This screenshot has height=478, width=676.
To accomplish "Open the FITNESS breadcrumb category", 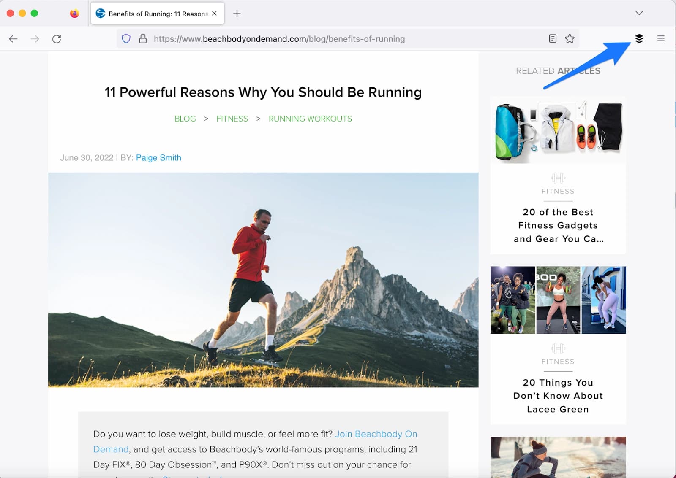I will click(x=232, y=119).
